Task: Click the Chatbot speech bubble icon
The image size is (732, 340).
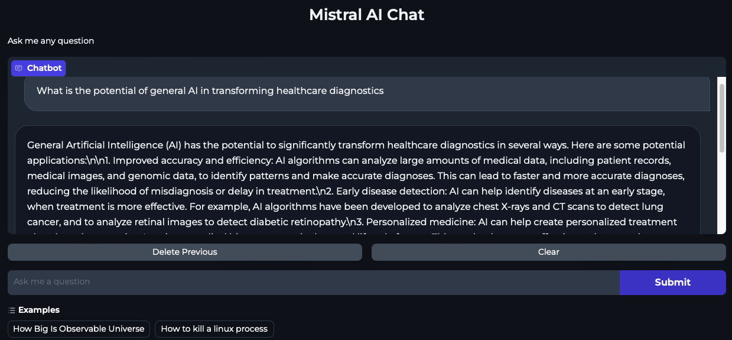Action: click(x=19, y=68)
